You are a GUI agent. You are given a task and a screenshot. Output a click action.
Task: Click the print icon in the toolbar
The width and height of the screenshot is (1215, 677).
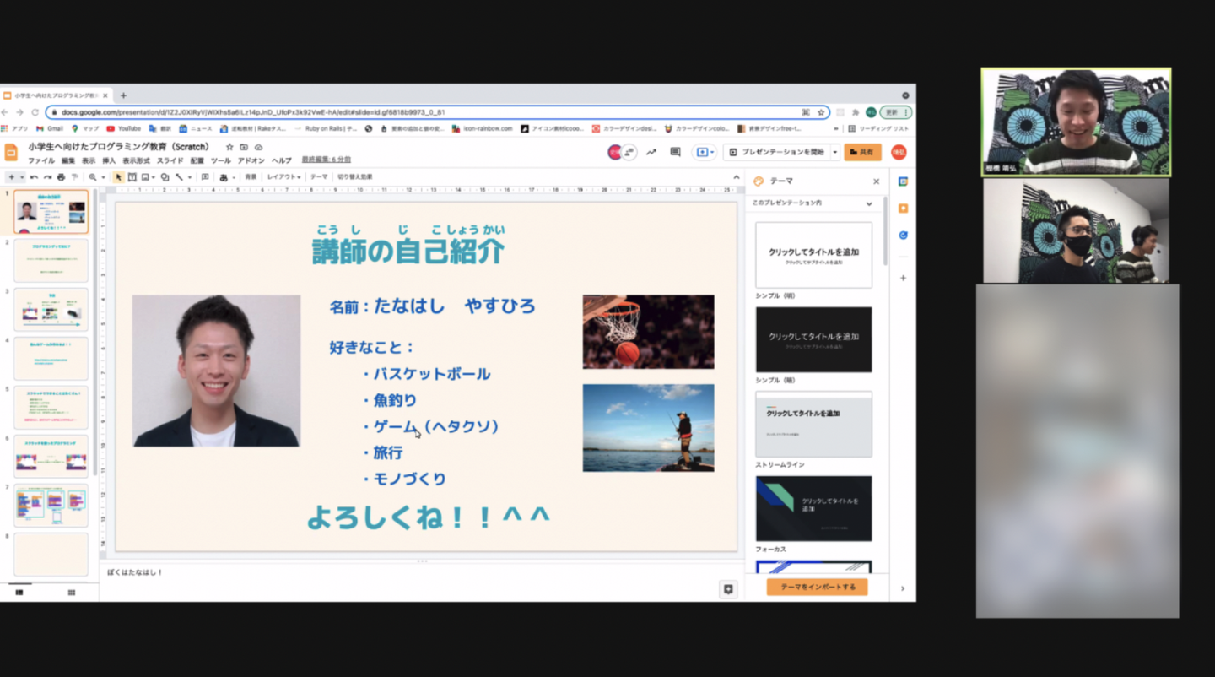(61, 177)
